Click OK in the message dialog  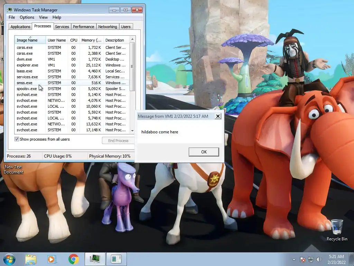[204, 152]
